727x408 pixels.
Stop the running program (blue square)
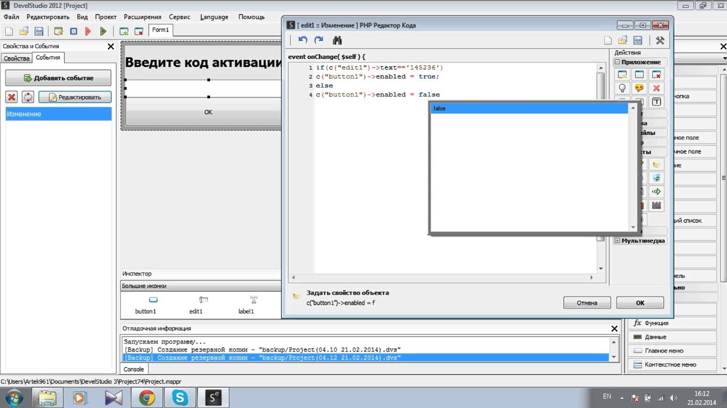tap(73, 31)
